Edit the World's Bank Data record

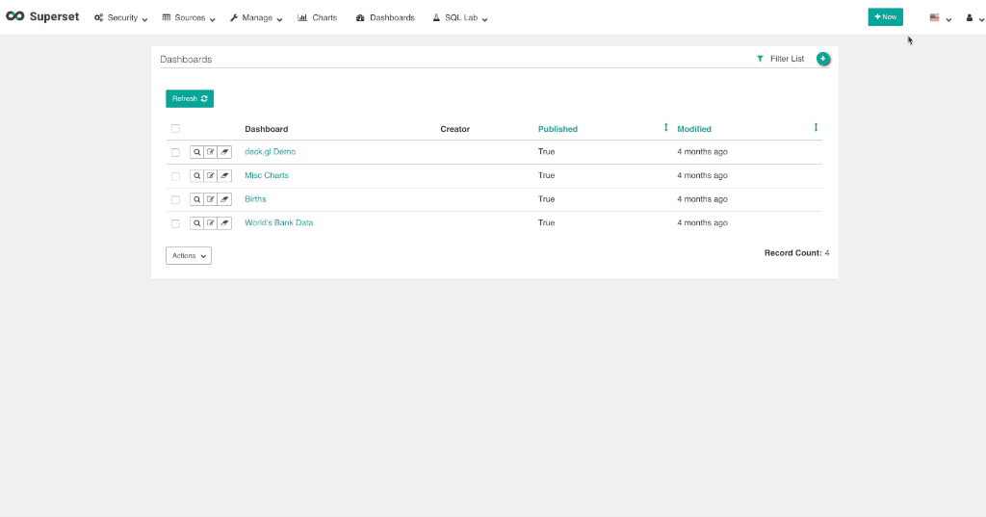(x=211, y=223)
